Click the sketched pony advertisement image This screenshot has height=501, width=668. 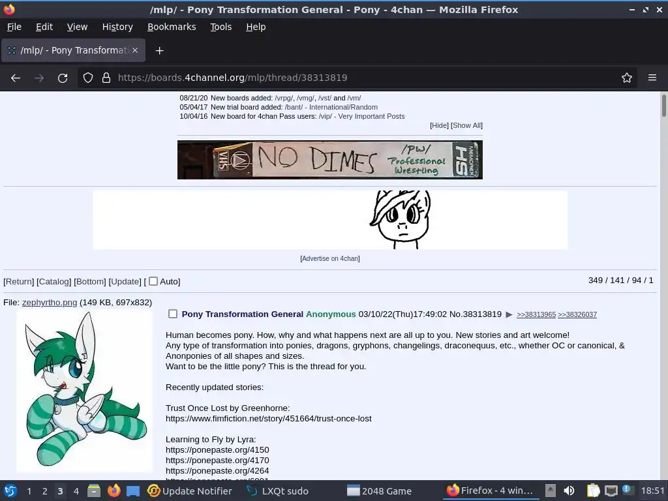point(330,220)
